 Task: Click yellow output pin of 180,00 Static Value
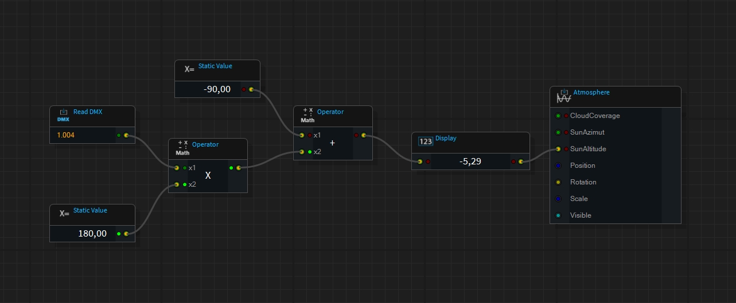pyautogui.click(x=126, y=234)
